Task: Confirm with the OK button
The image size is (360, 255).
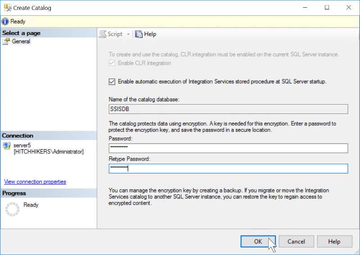Action: point(258,242)
